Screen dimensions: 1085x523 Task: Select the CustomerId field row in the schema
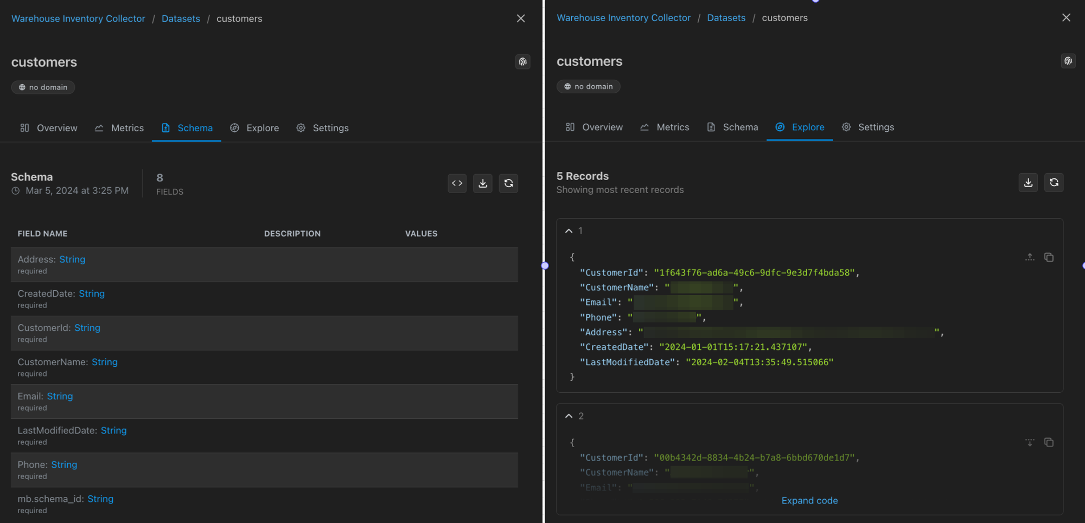(264, 333)
